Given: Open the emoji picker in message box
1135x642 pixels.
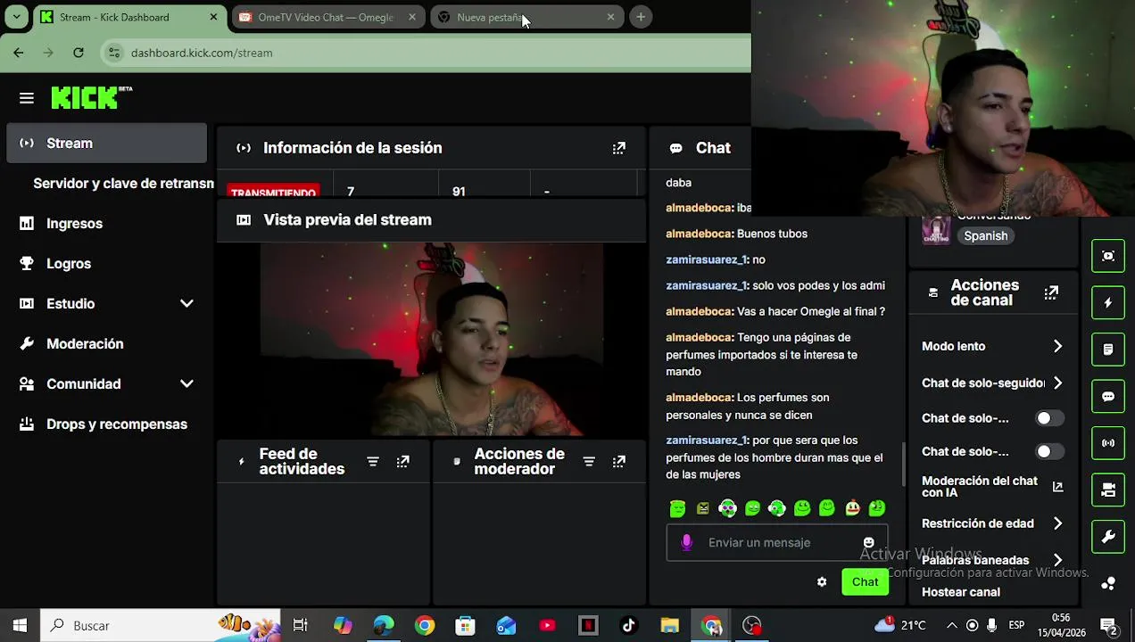Looking at the screenshot, I should pyautogui.click(x=868, y=542).
